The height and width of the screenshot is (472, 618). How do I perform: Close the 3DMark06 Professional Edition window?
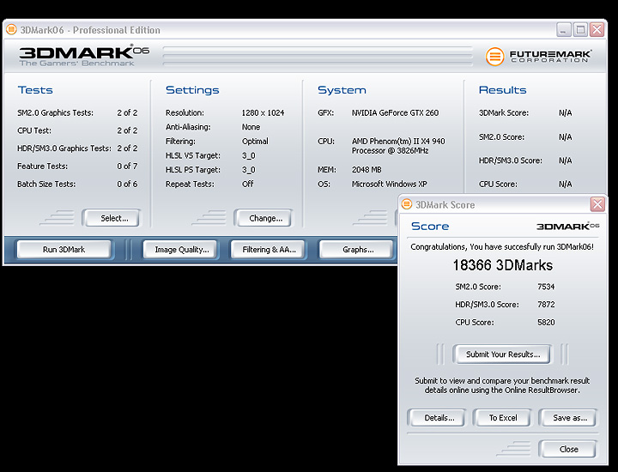pyautogui.click(x=597, y=29)
